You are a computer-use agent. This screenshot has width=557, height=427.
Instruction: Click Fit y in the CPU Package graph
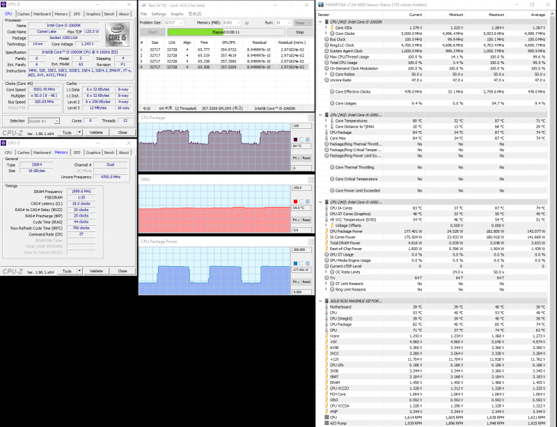[x=296, y=158]
